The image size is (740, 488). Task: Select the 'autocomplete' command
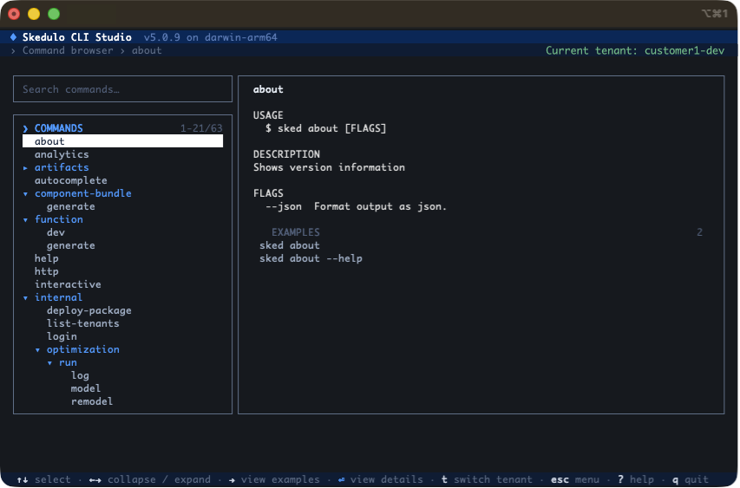click(x=71, y=180)
